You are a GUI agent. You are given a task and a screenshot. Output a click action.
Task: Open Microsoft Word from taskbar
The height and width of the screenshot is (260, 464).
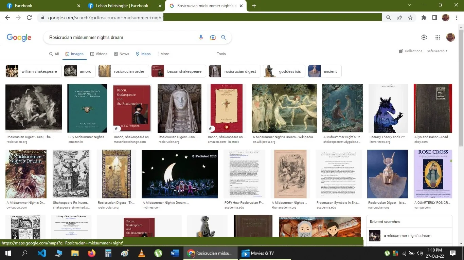point(175,253)
